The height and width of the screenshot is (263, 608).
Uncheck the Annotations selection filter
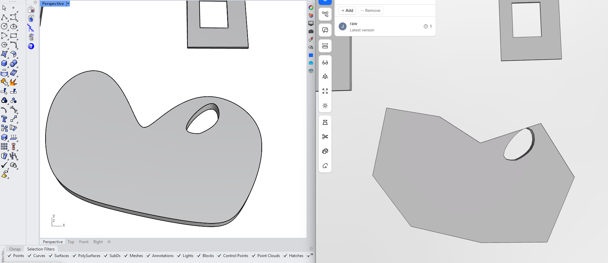click(x=148, y=256)
